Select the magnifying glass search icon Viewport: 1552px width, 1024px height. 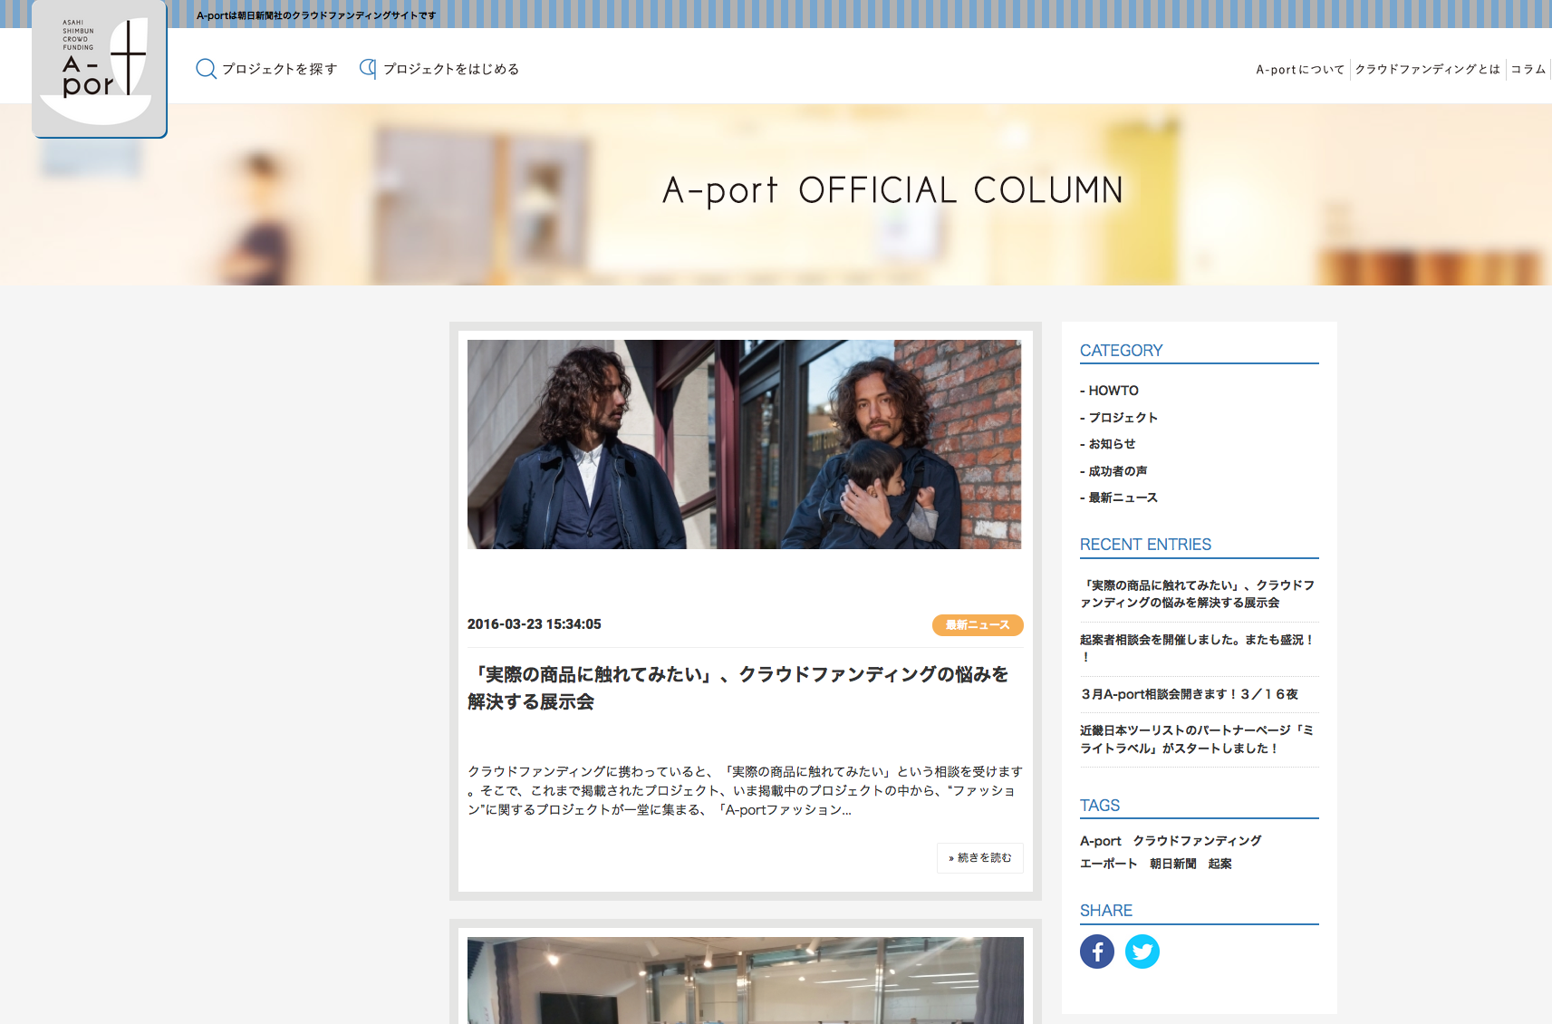pyautogui.click(x=206, y=69)
